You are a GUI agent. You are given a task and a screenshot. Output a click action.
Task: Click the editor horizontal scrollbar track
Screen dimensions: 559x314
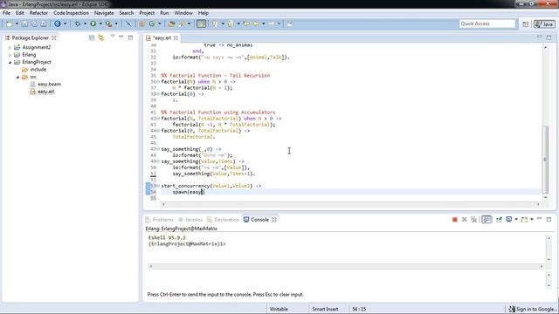click(x=350, y=204)
